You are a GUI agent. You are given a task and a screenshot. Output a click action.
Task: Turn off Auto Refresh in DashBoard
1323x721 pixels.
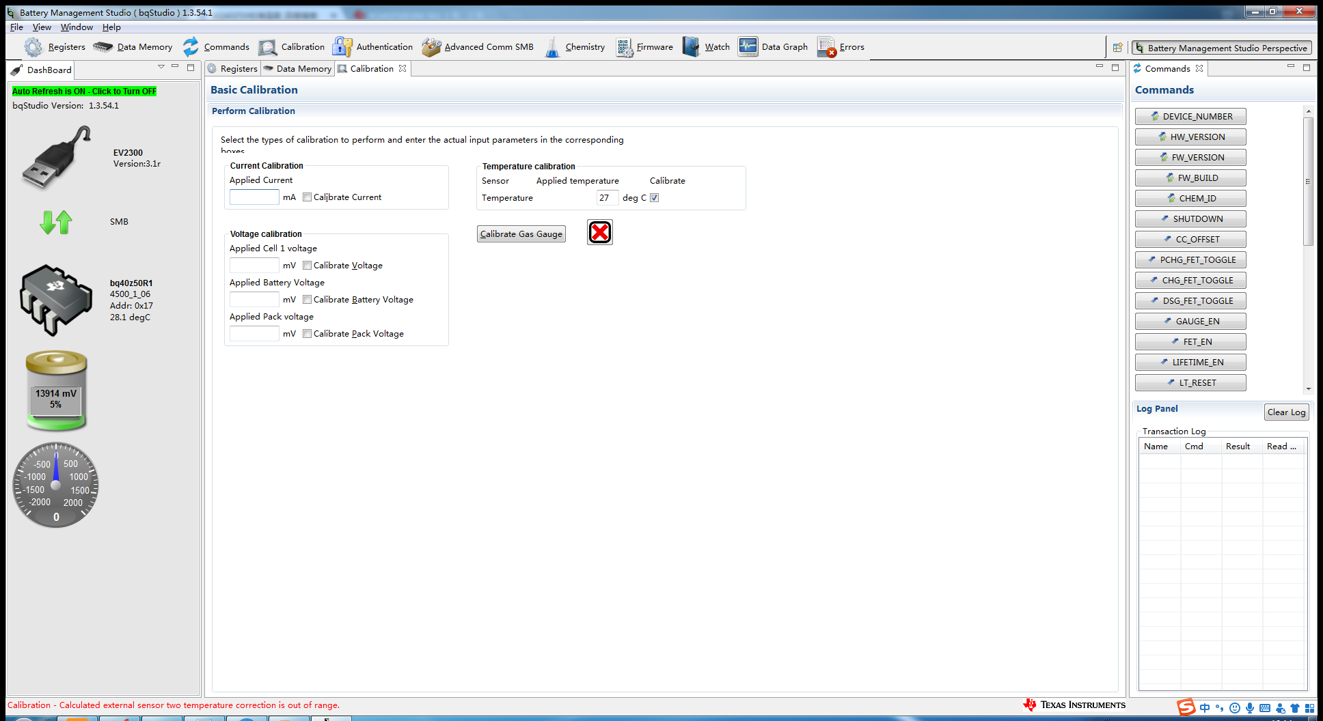click(x=84, y=91)
